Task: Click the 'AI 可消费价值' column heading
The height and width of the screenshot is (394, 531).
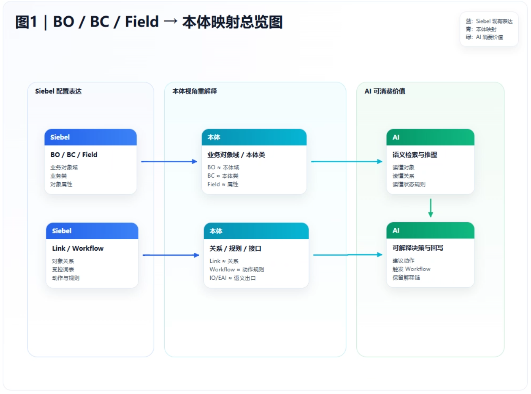Action: (385, 91)
